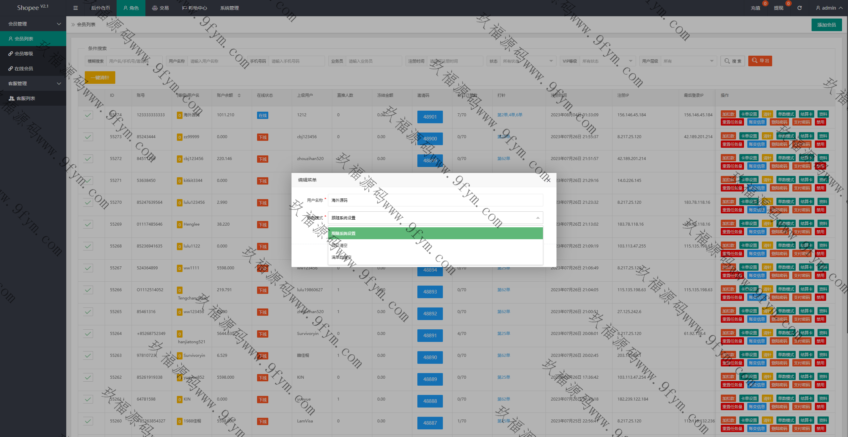Expand the admin user menu
The height and width of the screenshot is (437, 848).
(x=829, y=8)
